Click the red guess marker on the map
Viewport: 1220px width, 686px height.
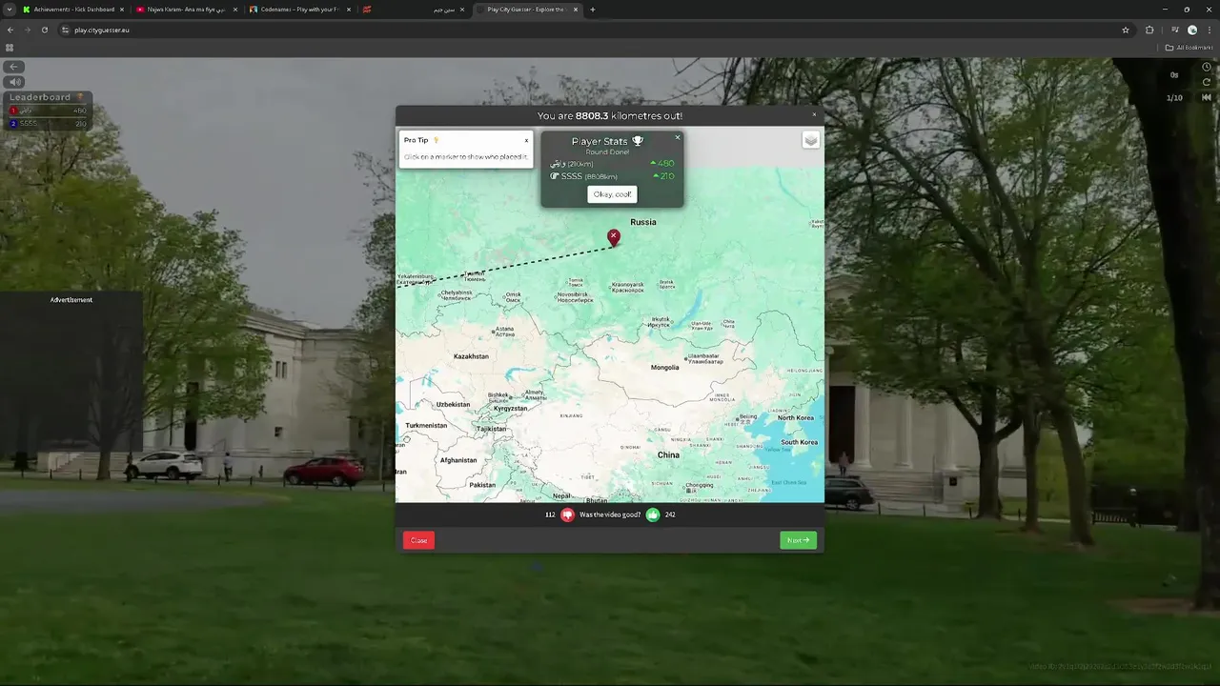pyautogui.click(x=614, y=237)
